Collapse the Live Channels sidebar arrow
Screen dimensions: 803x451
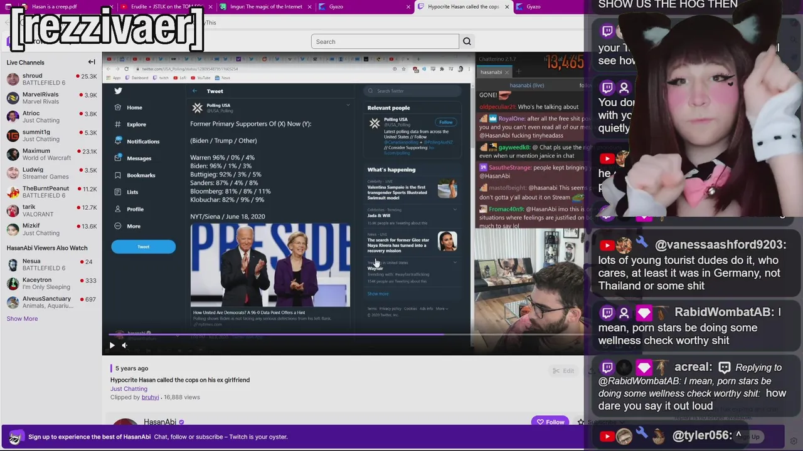pyautogui.click(x=92, y=62)
